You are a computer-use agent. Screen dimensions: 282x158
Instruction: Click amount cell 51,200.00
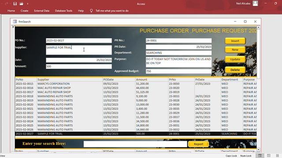point(142,84)
